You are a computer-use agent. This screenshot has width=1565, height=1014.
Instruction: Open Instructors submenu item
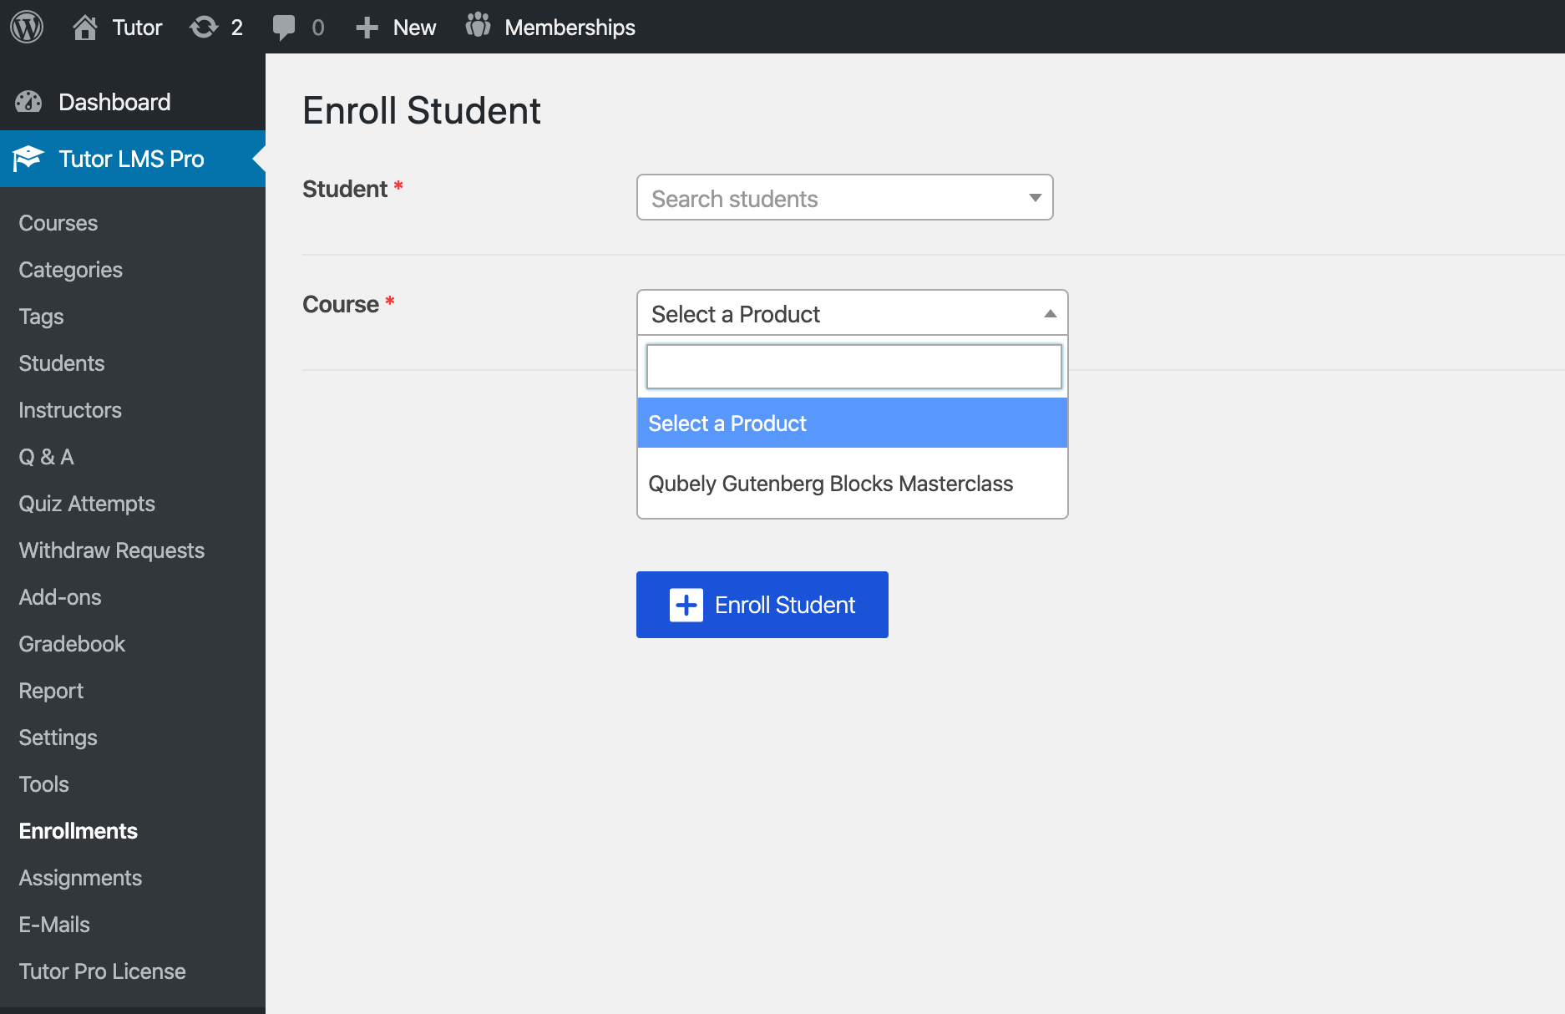(70, 410)
